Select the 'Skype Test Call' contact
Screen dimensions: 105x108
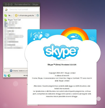pyautogui.click(x=14, y=20)
